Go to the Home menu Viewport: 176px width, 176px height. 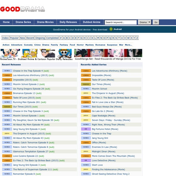[x=6, y=22]
